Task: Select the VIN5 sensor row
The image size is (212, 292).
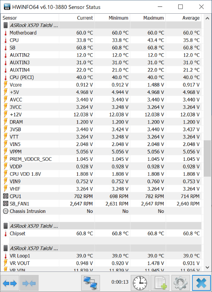Action: click(x=101, y=144)
